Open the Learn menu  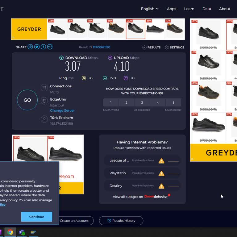[189, 9]
